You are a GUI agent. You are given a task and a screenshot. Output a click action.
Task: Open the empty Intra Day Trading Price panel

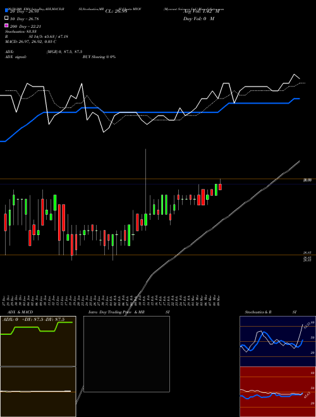[x=126, y=354]
